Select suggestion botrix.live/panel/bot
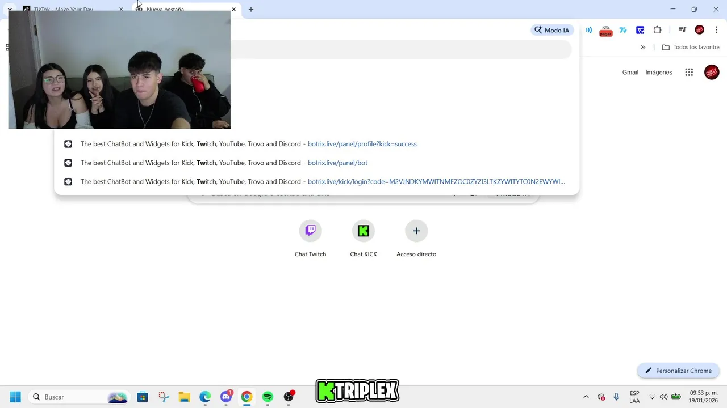 tap(316, 163)
